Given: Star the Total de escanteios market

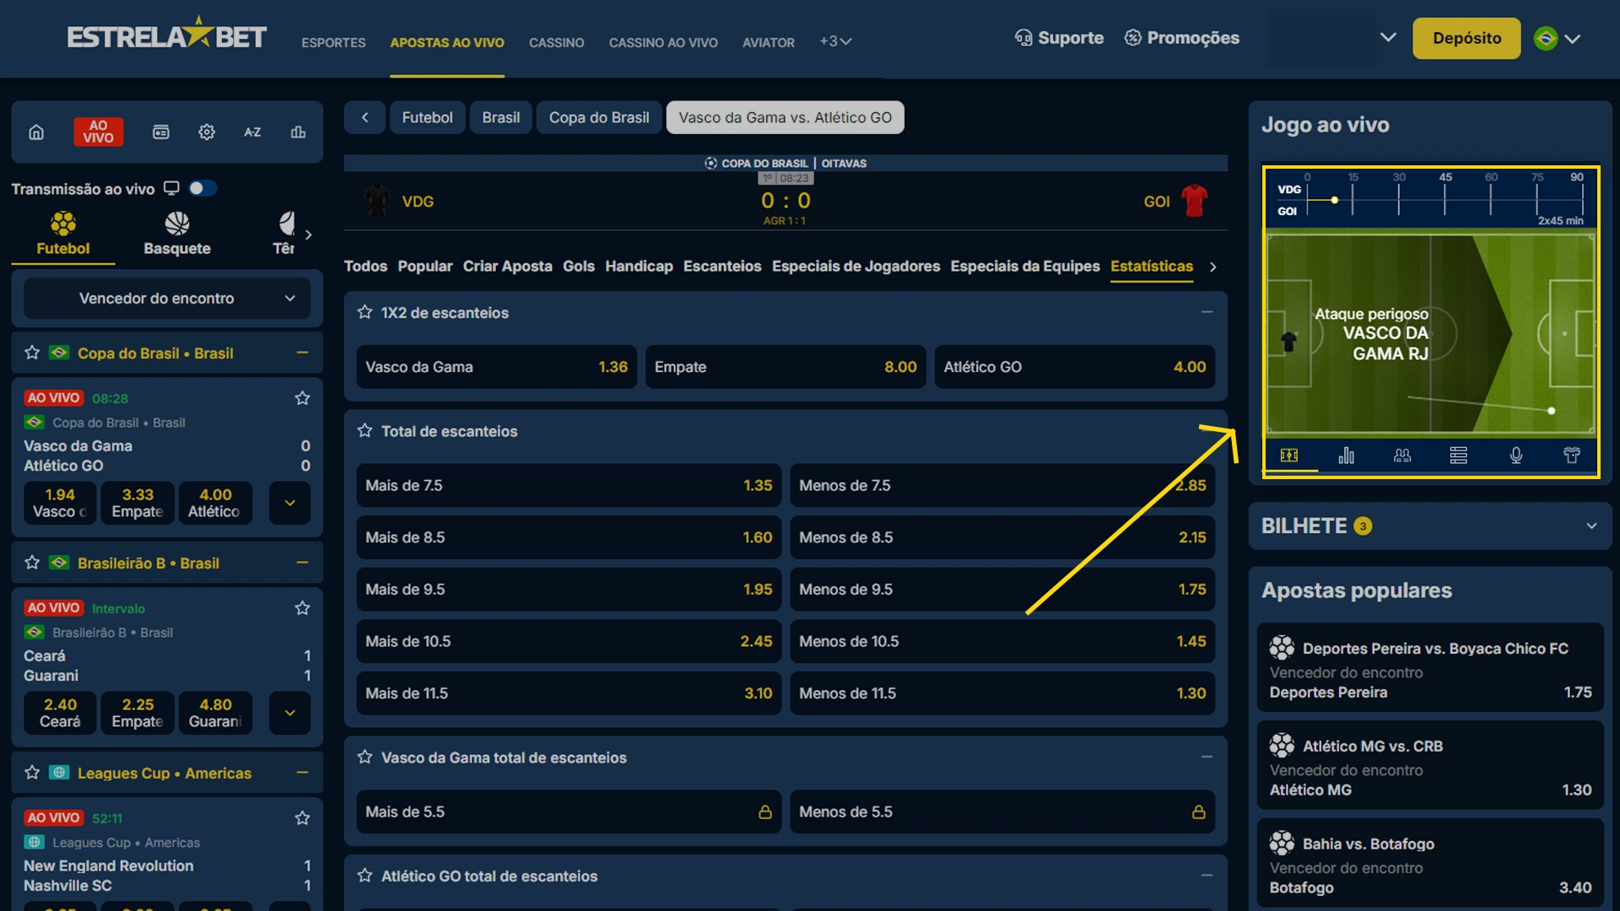Looking at the screenshot, I should (364, 431).
